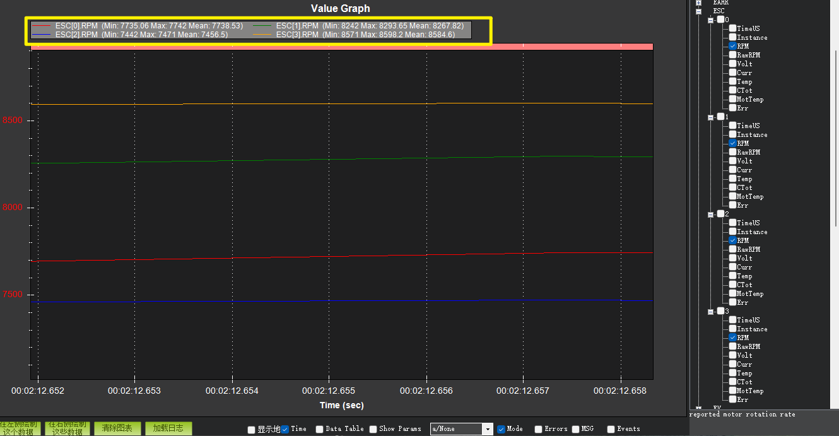
Task: Enable CTot under ESC instance 0
Action: click(732, 90)
